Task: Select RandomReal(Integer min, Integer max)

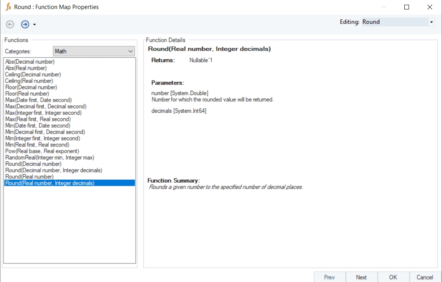Action: [50, 157]
